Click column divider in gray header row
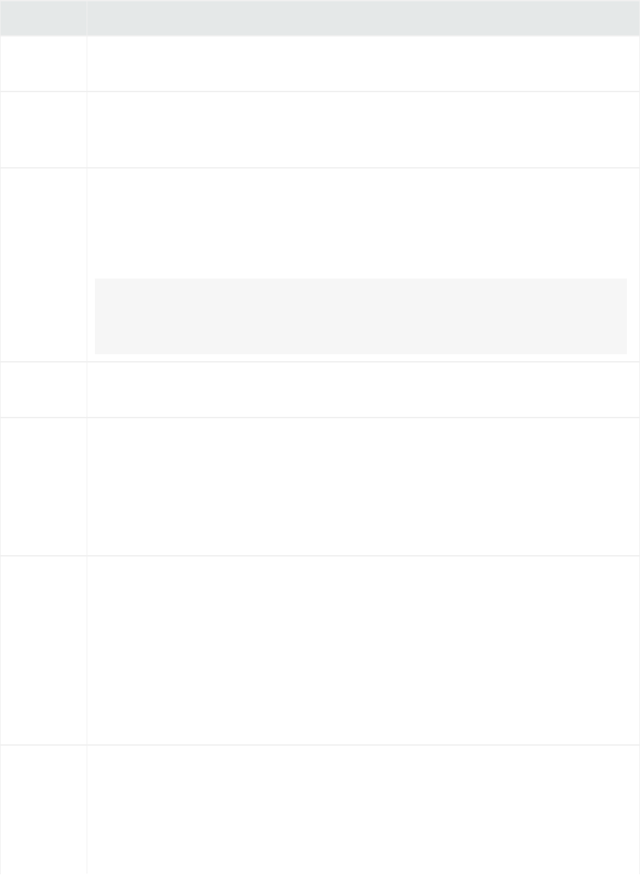This screenshot has width=640, height=875. coord(87,18)
